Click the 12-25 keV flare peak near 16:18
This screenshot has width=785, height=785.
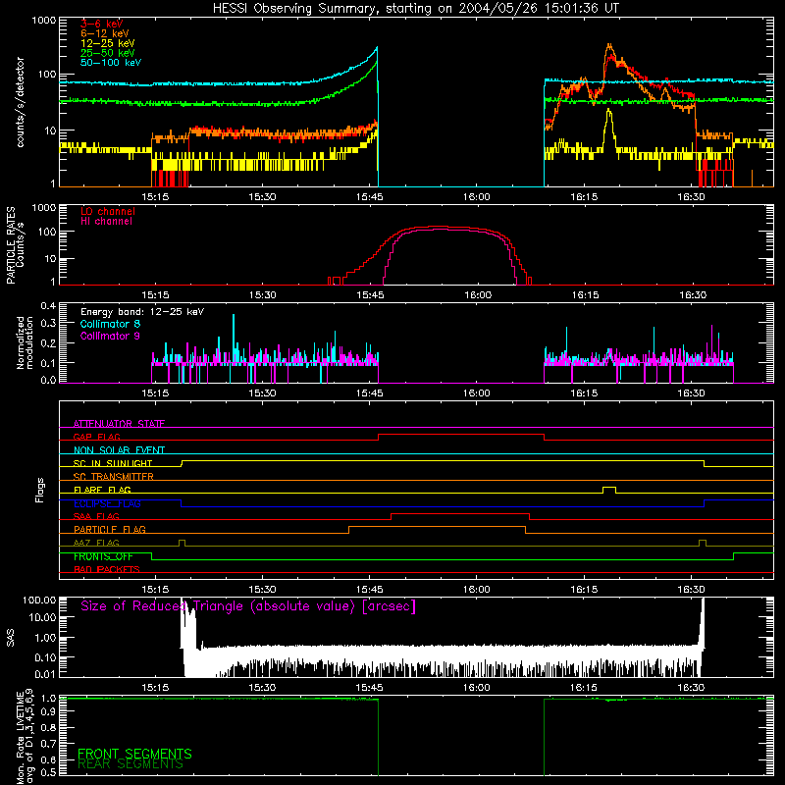point(608,111)
